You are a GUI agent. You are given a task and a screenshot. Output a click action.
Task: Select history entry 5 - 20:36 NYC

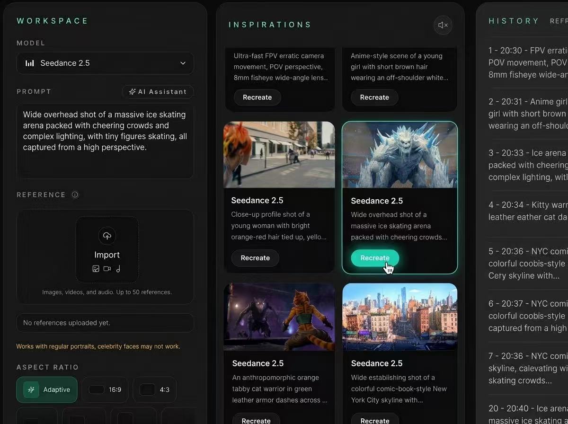click(528, 264)
